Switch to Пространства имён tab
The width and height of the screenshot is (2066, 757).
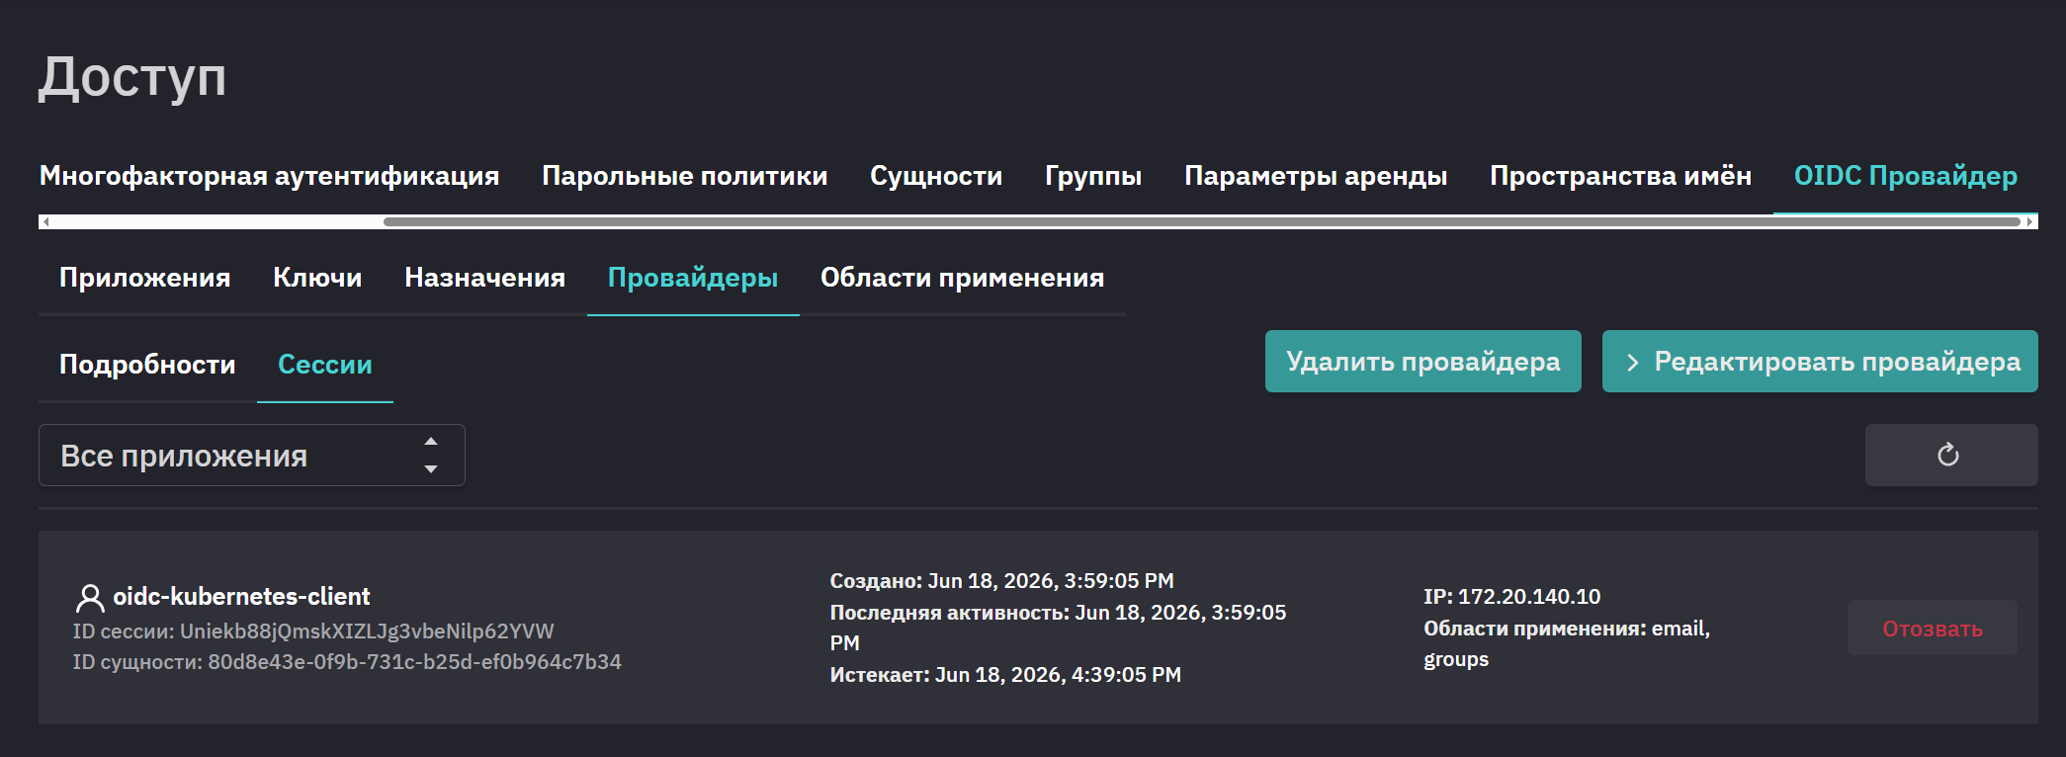[x=1620, y=176]
